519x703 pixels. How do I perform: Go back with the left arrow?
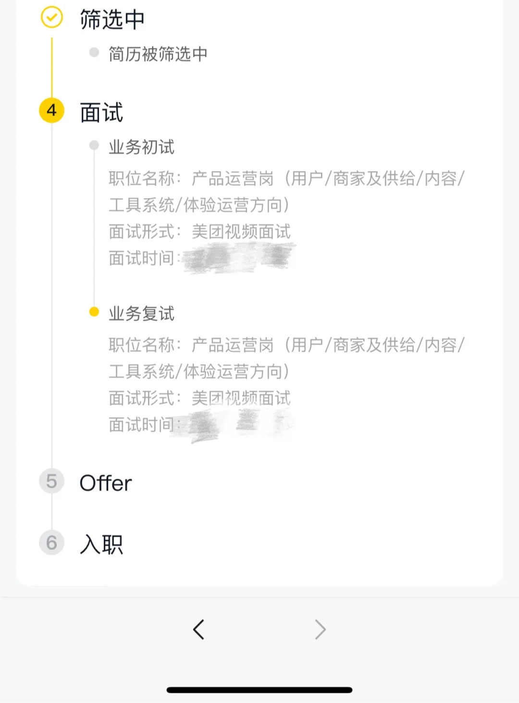198,629
